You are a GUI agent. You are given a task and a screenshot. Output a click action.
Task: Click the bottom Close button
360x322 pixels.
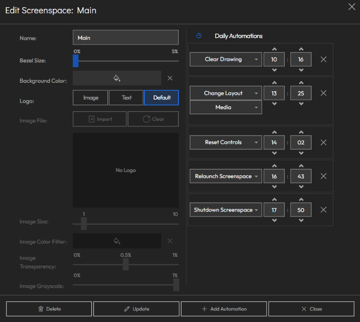click(311, 309)
